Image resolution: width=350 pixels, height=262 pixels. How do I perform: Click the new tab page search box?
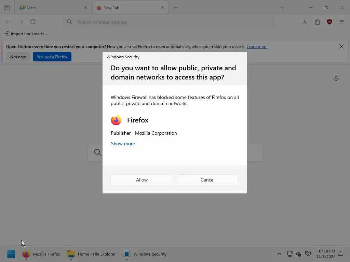[x=175, y=152]
